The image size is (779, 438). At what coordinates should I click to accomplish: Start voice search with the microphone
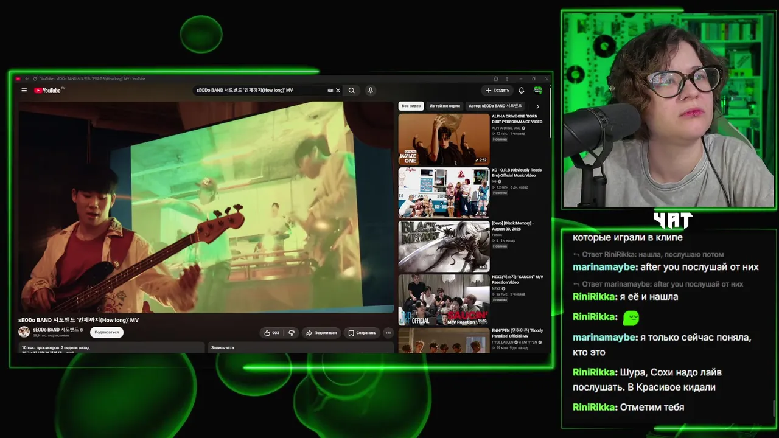pos(370,91)
